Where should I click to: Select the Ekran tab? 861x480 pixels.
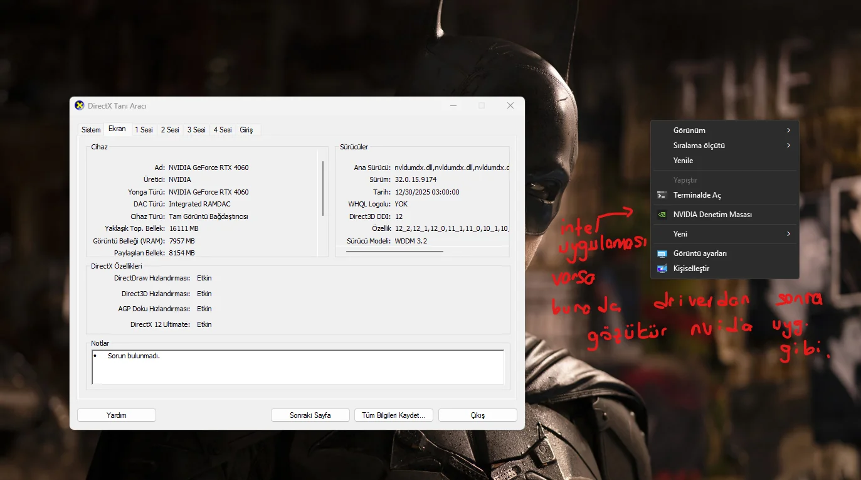117,129
